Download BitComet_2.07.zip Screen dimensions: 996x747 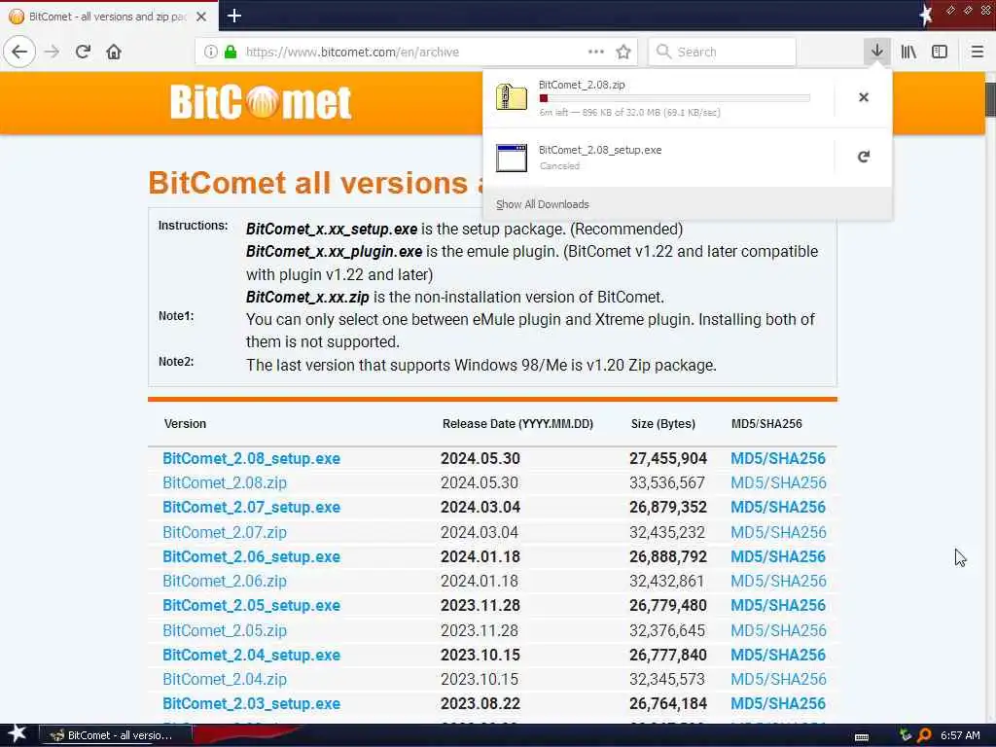[225, 532]
